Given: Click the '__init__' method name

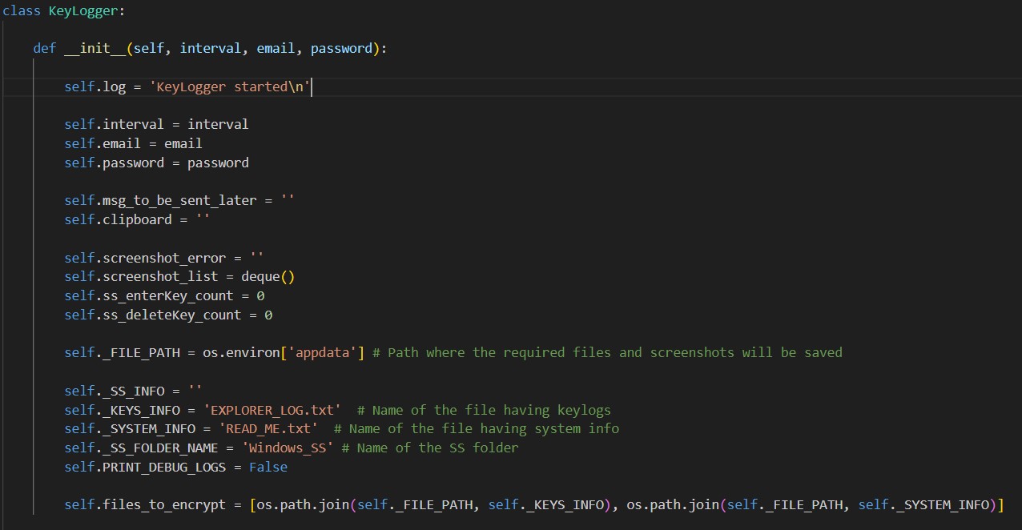Looking at the screenshot, I should (x=95, y=48).
